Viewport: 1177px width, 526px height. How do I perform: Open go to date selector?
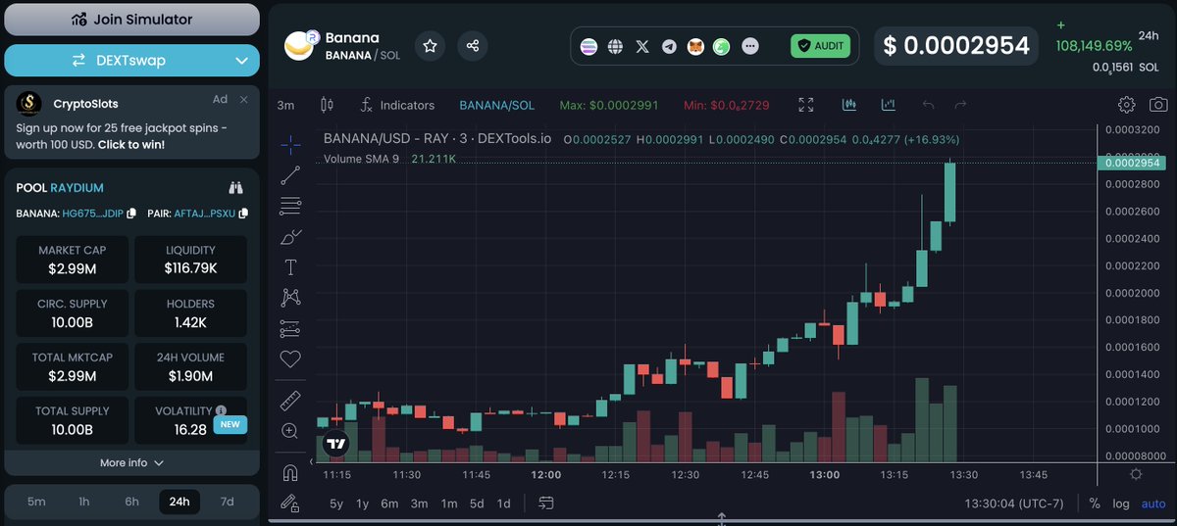(x=546, y=503)
